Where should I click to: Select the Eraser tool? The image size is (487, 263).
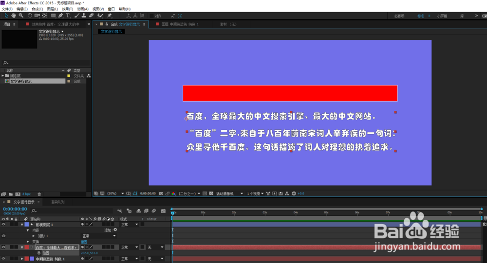pyautogui.click(x=92, y=15)
